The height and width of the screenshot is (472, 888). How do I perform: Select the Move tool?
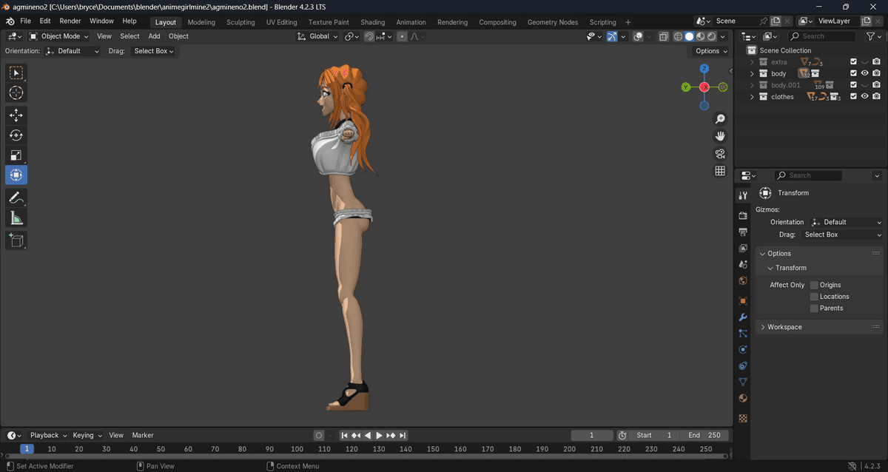coord(16,115)
